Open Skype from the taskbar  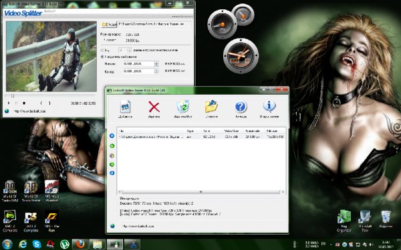pyautogui.click(x=37, y=245)
